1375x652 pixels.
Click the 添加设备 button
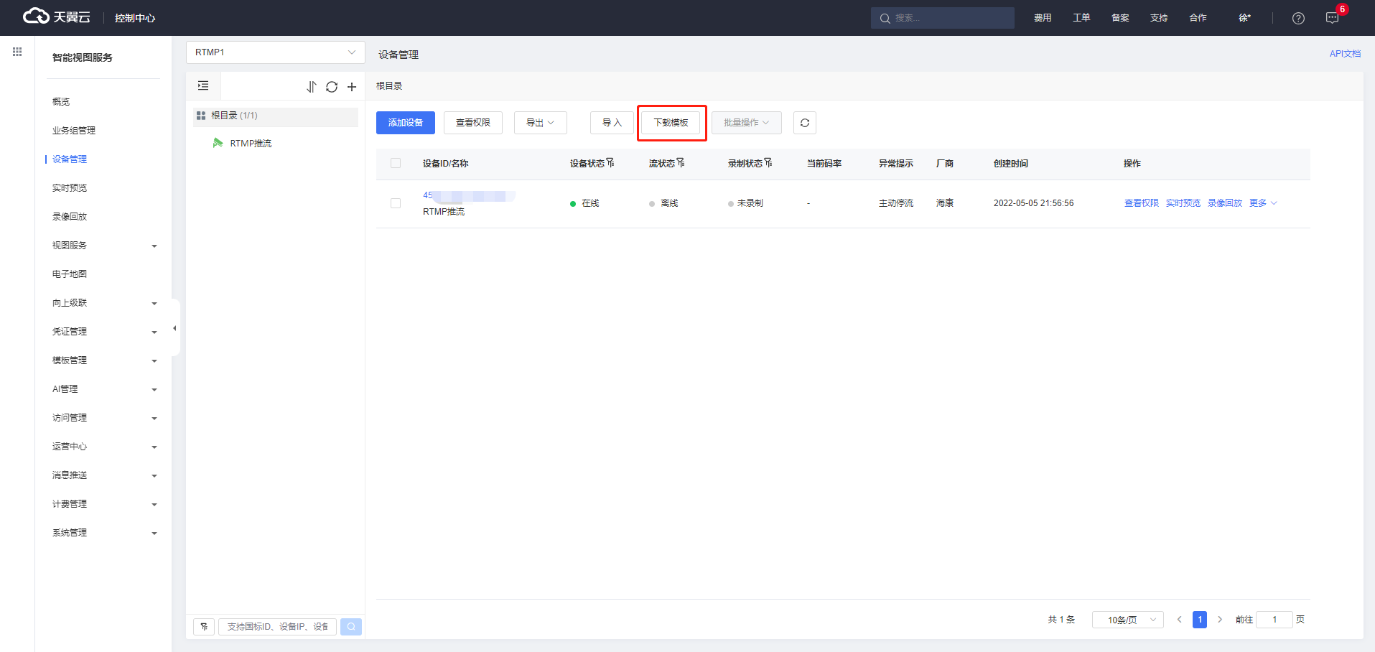pyautogui.click(x=406, y=123)
